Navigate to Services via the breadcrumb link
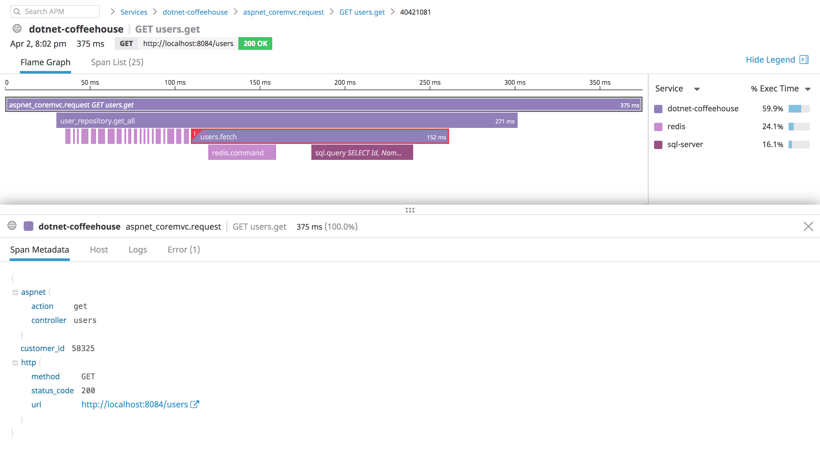The image size is (820, 456). pos(133,12)
